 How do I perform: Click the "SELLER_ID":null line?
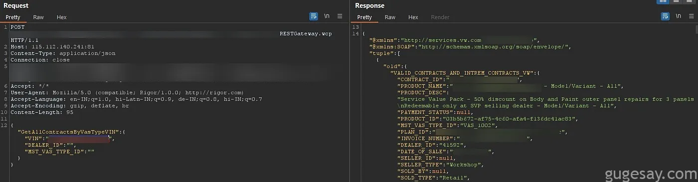pos(426,158)
